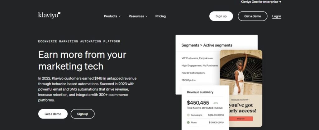The width and height of the screenshot is (319, 130).
Task: Expand the Resources dropdown menu
Action: [x=138, y=16]
